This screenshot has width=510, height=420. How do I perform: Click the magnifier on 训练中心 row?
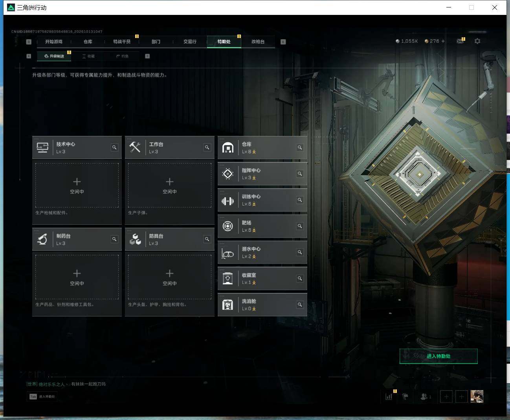pos(300,200)
